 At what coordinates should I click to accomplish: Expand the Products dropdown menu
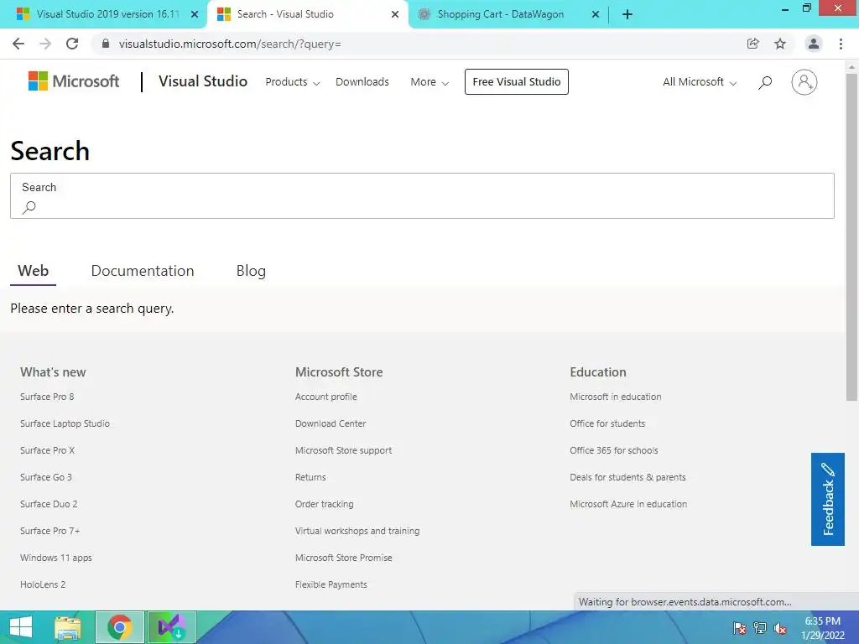pos(293,81)
